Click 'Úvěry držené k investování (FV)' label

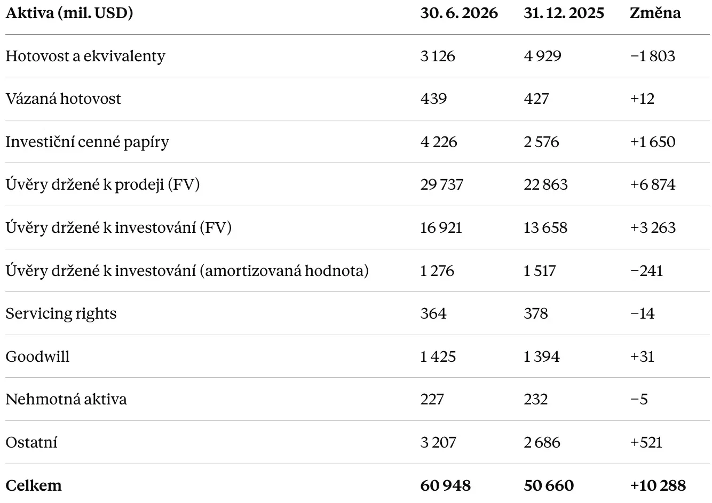118,228
